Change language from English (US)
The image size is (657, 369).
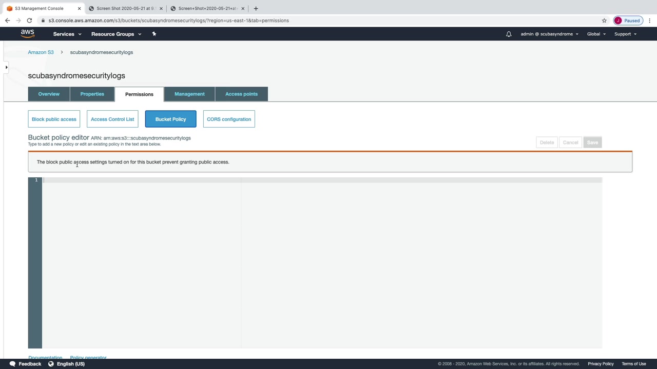[x=71, y=364]
